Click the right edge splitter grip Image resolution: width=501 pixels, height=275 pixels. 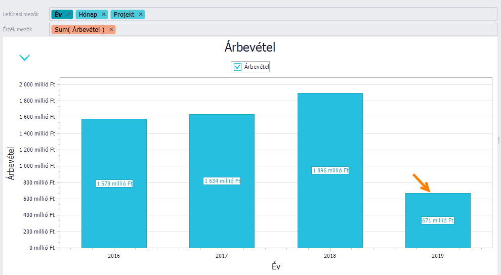[498, 142]
